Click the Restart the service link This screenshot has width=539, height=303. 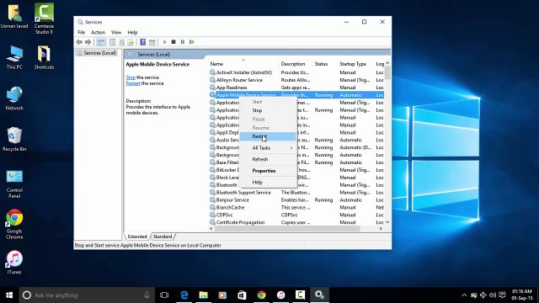point(133,83)
